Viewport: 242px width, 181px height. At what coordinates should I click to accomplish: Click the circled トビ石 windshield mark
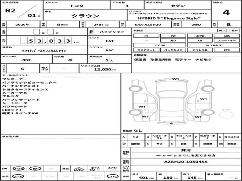[18, 169]
